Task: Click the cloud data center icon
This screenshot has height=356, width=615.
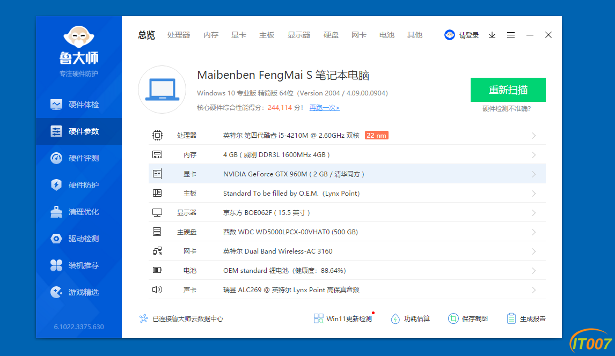Action: point(143,318)
